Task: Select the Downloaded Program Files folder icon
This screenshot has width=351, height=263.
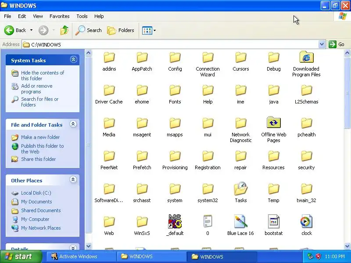Action: click(306, 57)
